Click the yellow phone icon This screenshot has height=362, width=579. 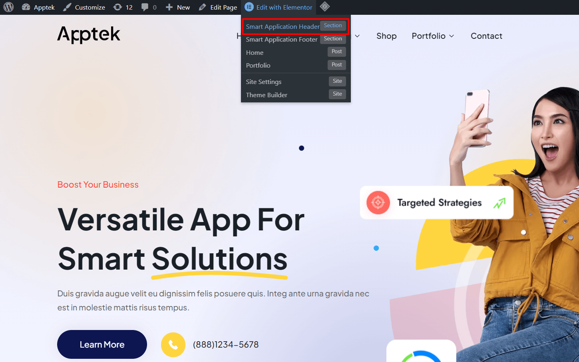tap(173, 345)
